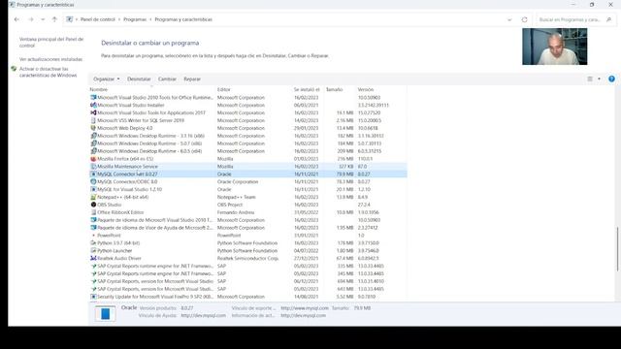Open Ver actualizaciones instaladas link
621x349 pixels.
(50, 59)
